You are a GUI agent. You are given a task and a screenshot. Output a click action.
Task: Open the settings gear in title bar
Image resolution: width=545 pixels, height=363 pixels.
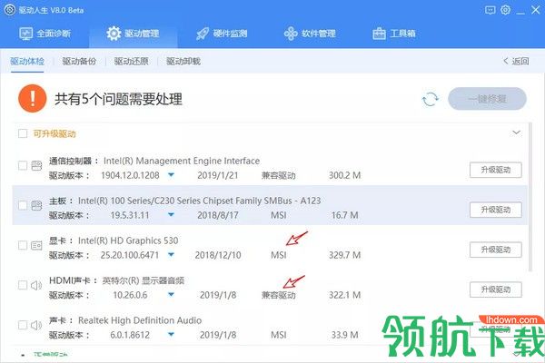[x=505, y=10]
